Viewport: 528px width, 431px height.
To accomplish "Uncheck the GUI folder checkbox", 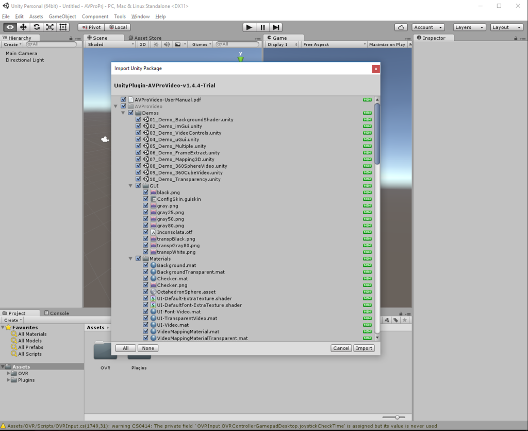I will pyautogui.click(x=138, y=185).
